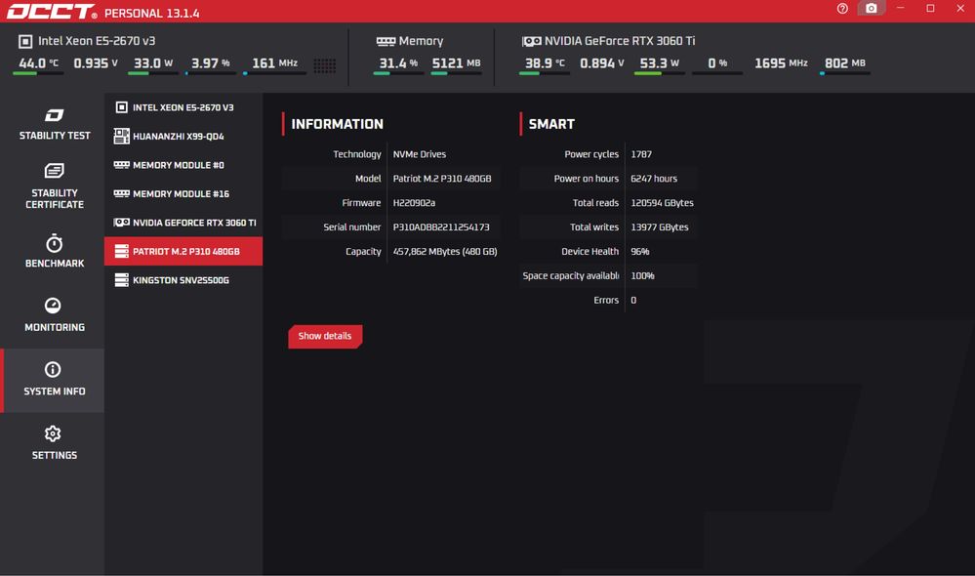Click the serial number P310ADBB221254173

pos(441,227)
